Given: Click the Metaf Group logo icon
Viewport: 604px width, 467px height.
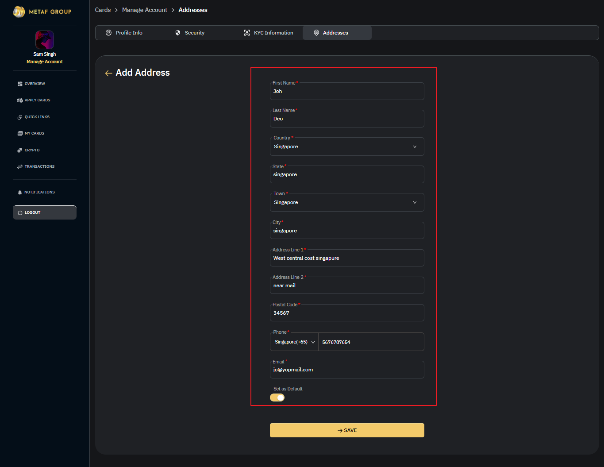Looking at the screenshot, I should point(19,12).
